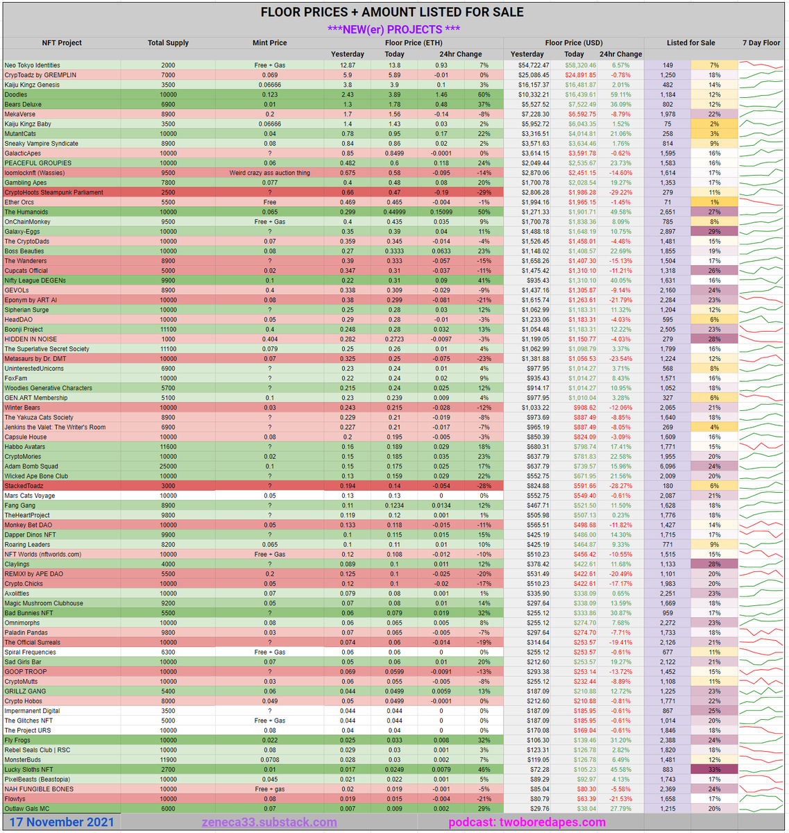Click the Outlaw Gals MC 7-day sparkline
The width and height of the screenshot is (789, 833).
761,809
